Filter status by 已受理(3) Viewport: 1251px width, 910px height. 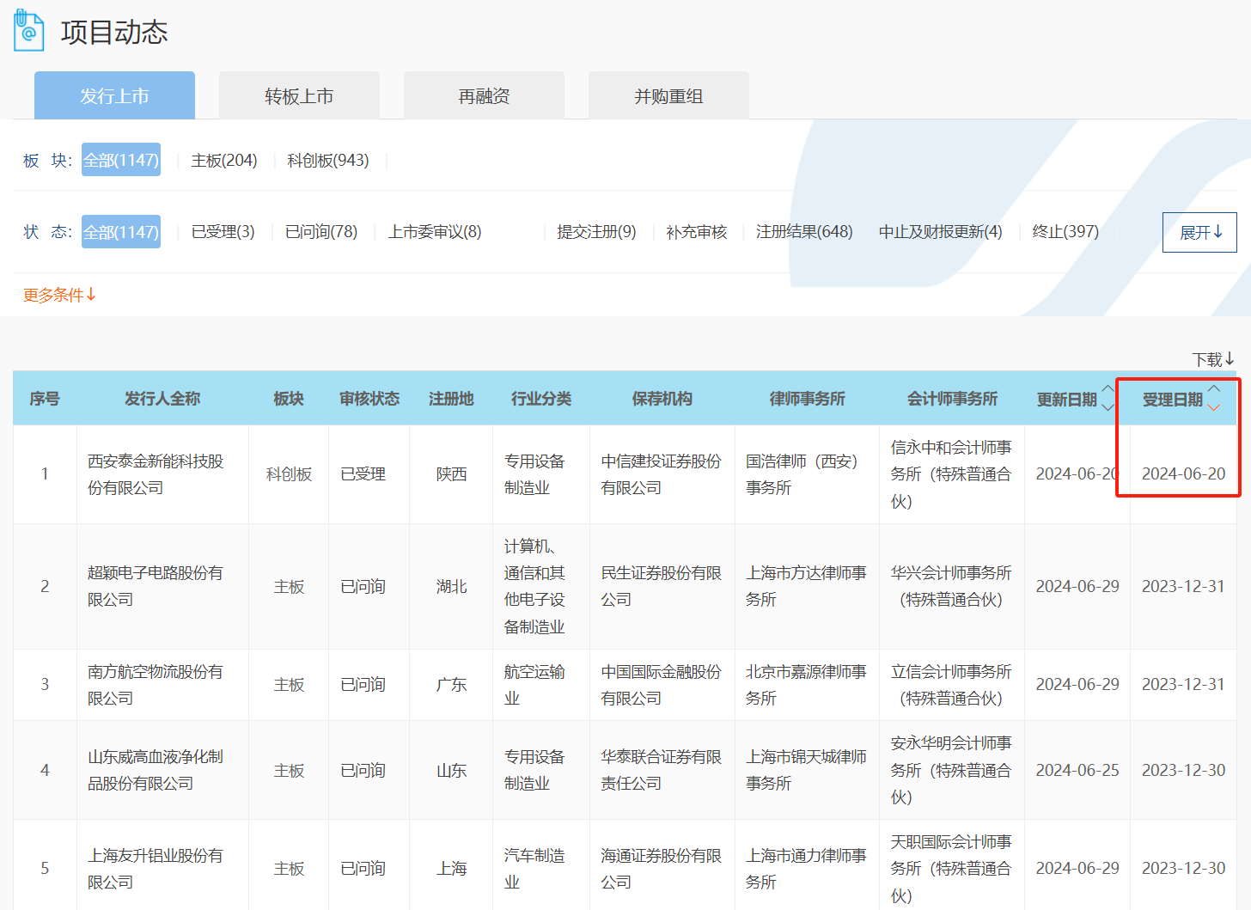(223, 232)
